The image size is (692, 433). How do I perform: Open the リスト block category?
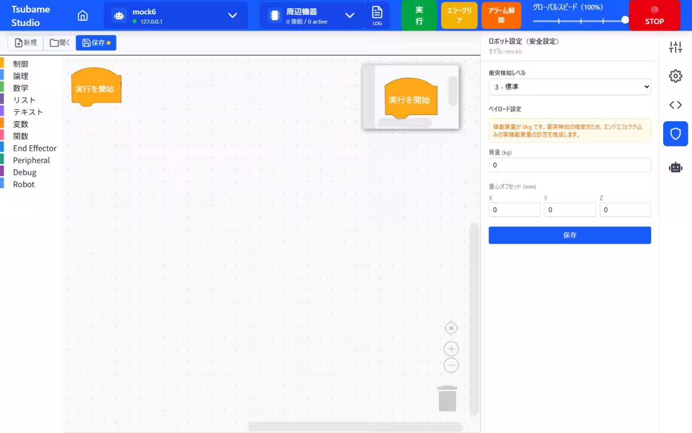pyautogui.click(x=24, y=100)
